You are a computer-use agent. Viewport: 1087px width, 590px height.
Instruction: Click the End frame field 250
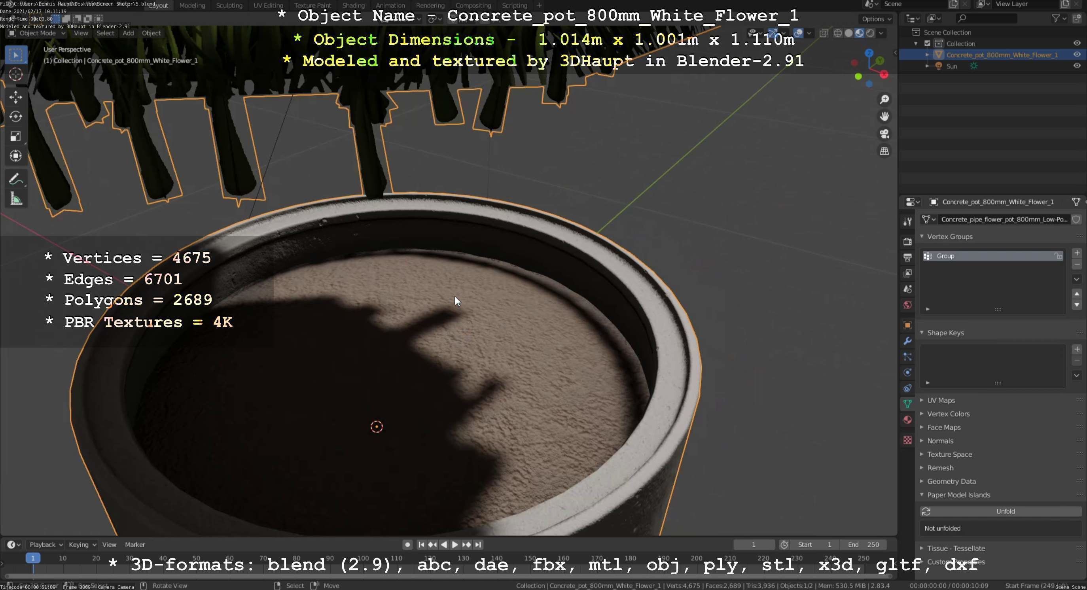pyautogui.click(x=863, y=545)
